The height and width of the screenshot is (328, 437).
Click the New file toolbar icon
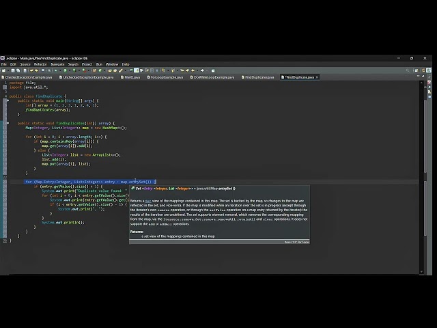pyautogui.click(x=3, y=70)
